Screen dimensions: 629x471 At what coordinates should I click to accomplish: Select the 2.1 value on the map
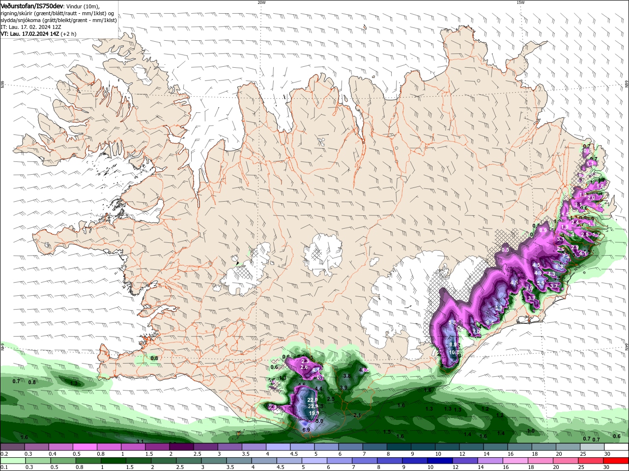click(357, 415)
